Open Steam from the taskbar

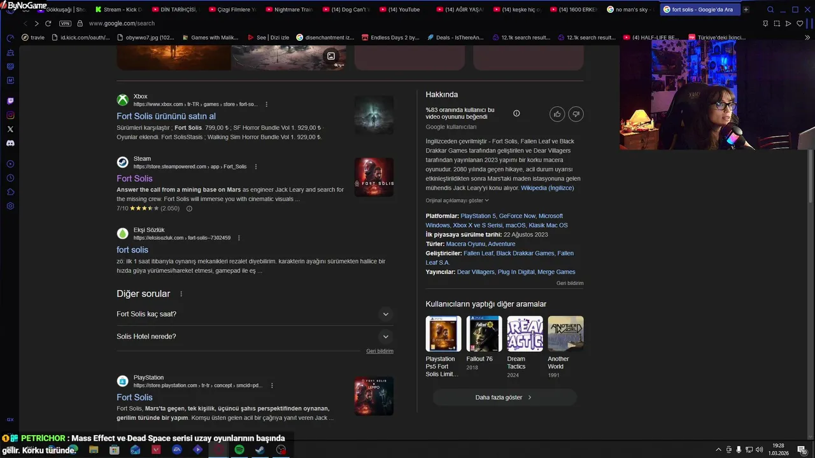(260, 450)
